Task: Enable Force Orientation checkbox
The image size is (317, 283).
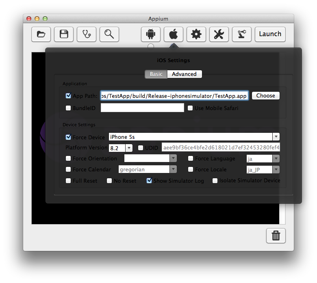Action: [x=68, y=158]
